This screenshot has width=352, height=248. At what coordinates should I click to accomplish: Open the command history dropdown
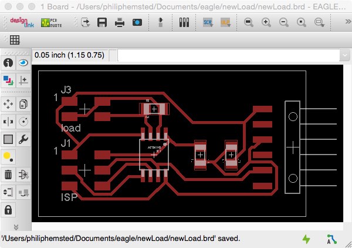pyautogui.click(x=345, y=55)
